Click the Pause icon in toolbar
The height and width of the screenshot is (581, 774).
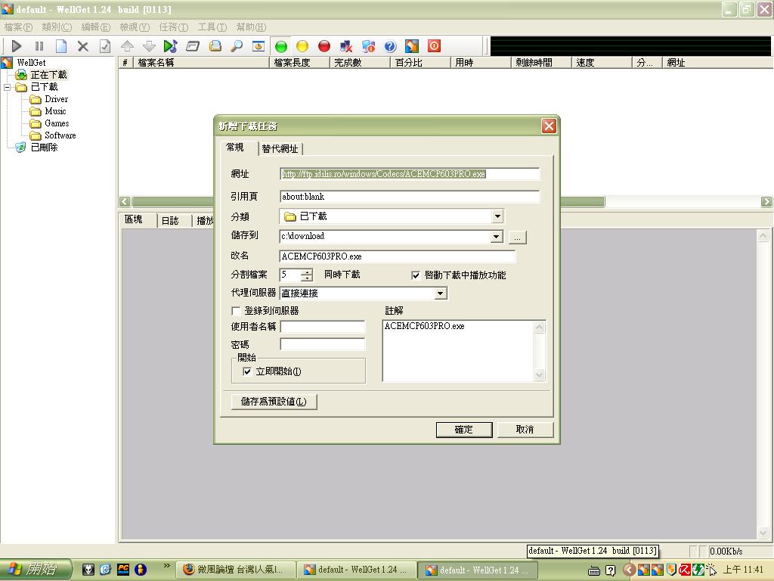point(39,46)
